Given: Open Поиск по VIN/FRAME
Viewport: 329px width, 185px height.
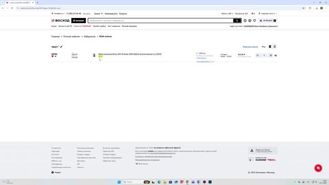Looking at the screenshot, I should pyautogui.click(x=82, y=26).
